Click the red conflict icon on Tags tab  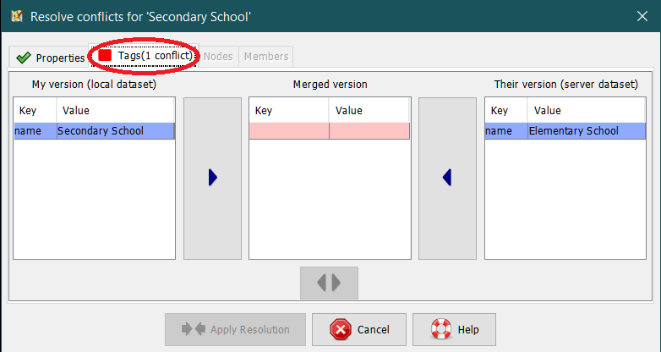coord(105,56)
